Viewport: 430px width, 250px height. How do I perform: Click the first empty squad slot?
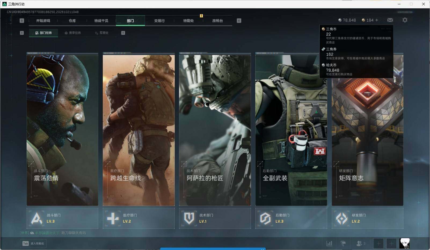click(x=378, y=243)
